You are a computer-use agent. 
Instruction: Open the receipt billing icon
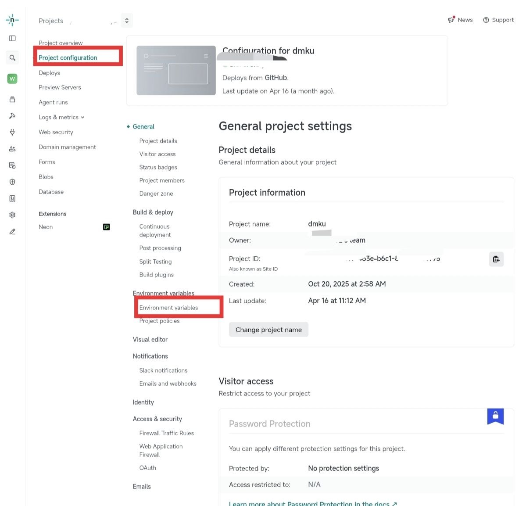[12, 198]
